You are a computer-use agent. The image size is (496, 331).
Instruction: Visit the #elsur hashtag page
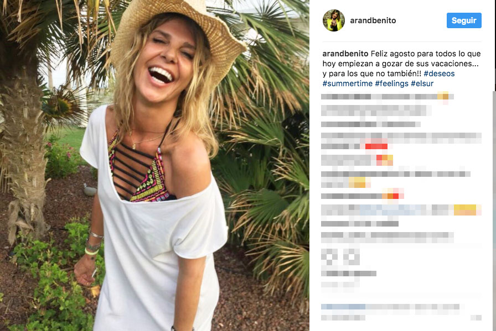[x=422, y=83]
